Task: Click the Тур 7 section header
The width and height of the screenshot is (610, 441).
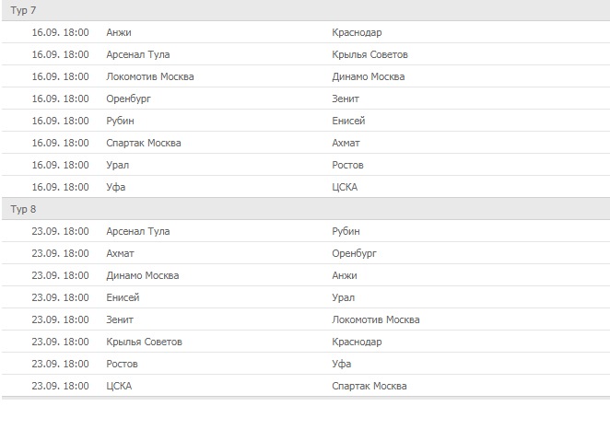Action: [x=23, y=10]
